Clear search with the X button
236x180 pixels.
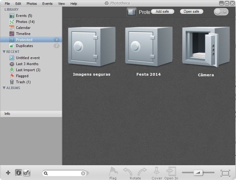83,173
